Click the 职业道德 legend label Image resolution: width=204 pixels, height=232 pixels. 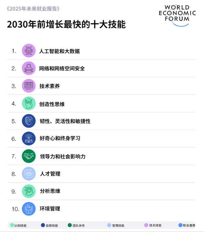(x=189, y=225)
